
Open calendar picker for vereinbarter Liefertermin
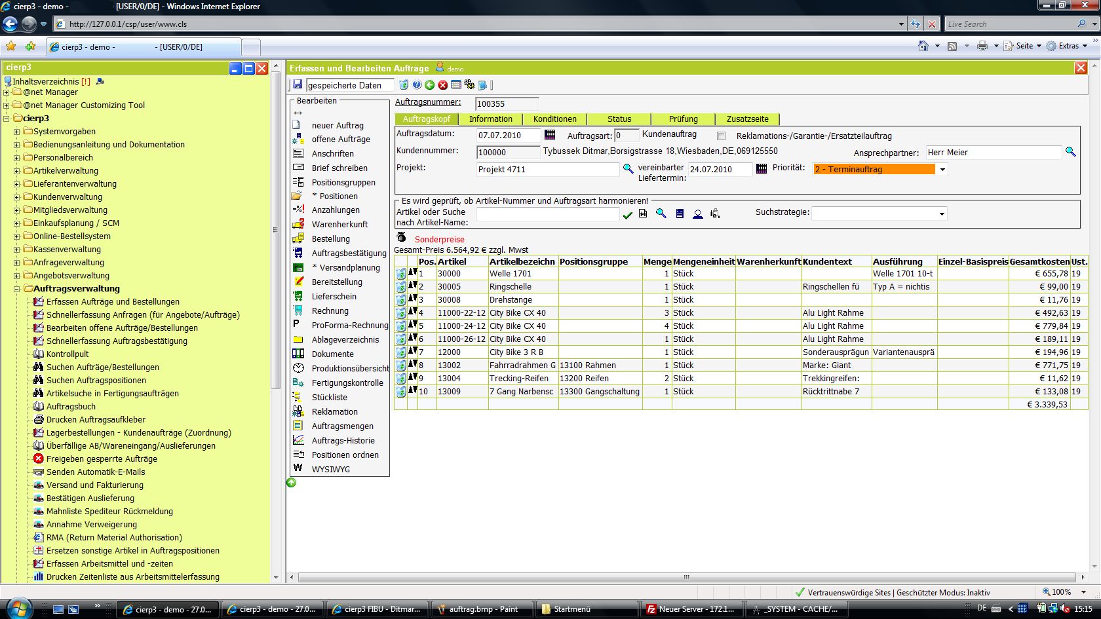coord(762,169)
